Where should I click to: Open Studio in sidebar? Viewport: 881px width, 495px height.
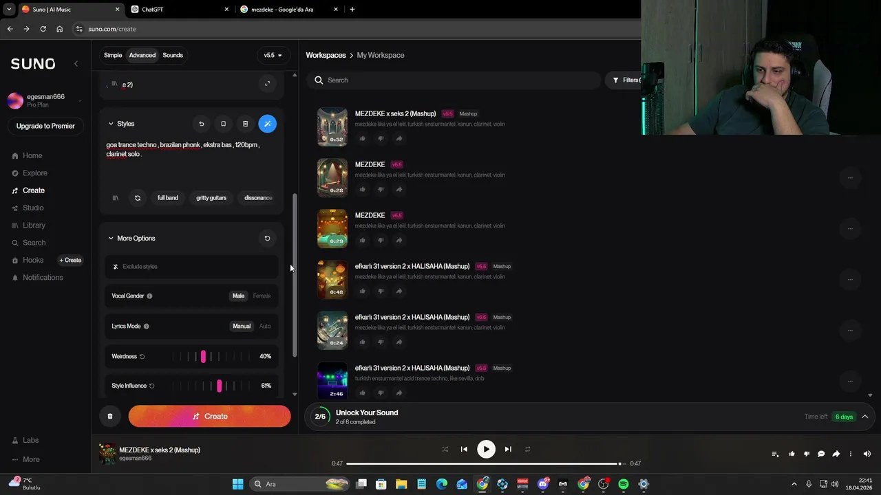(x=33, y=208)
